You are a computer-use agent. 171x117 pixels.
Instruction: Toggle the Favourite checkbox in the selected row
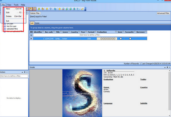(x=130, y=39)
